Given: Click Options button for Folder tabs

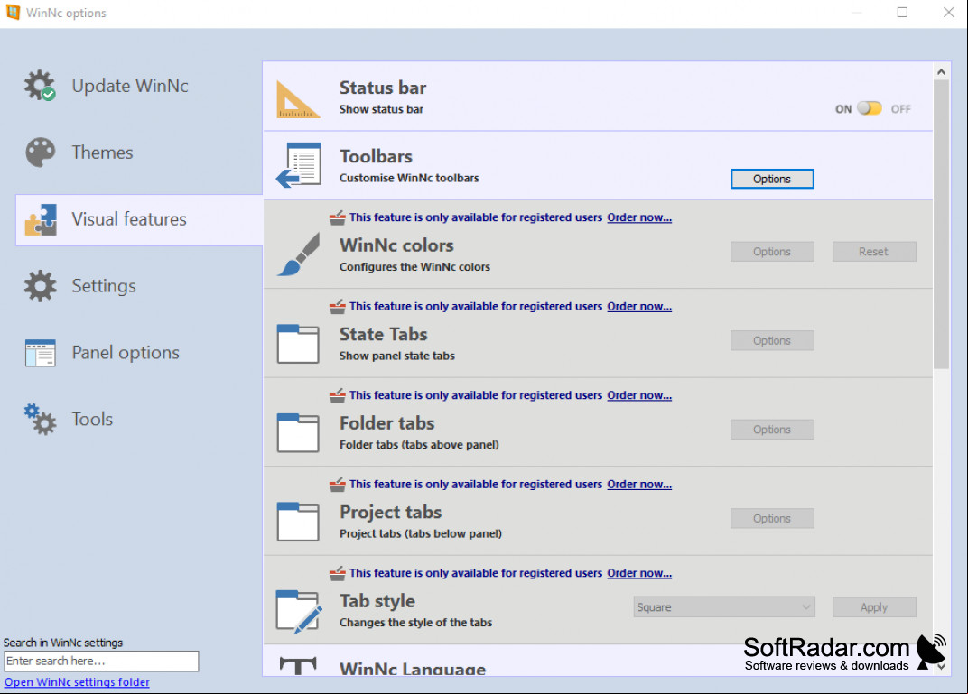Looking at the screenshot, I should click(x=772, y=430).
